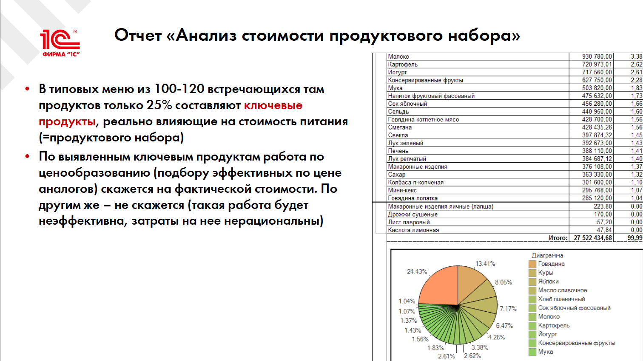This screenshot has width=643, height=361.
Task: Click the 'Картофель' legend entry text
Action: (x=554, y=325)
